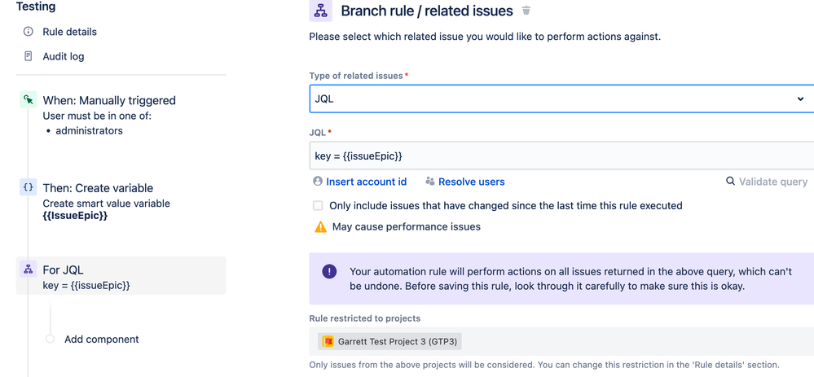814x377 pixels.
Task: Open Rule details section
Action: click(69, 32)
